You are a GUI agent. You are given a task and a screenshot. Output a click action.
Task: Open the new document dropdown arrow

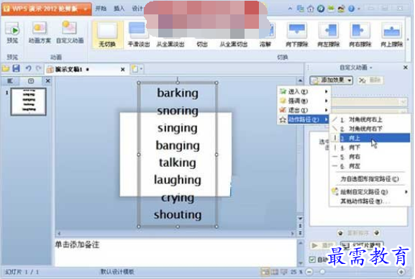(x=141, y=69)
